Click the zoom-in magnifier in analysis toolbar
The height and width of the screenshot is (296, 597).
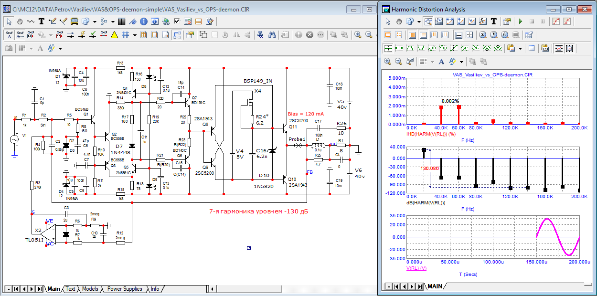click(388, 62)
